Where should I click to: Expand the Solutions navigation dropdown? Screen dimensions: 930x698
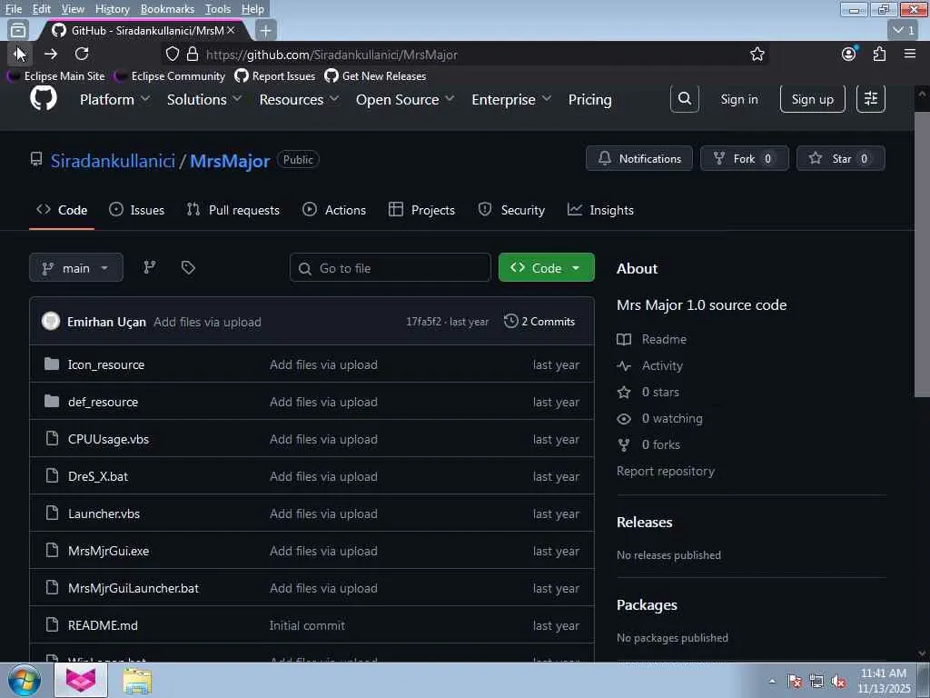click(x=204, y=99)
